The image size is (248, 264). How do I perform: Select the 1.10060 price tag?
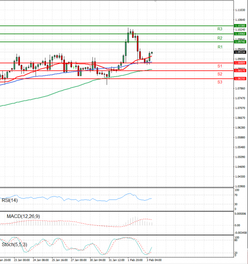pyautogui.click(x=240, y=34)
